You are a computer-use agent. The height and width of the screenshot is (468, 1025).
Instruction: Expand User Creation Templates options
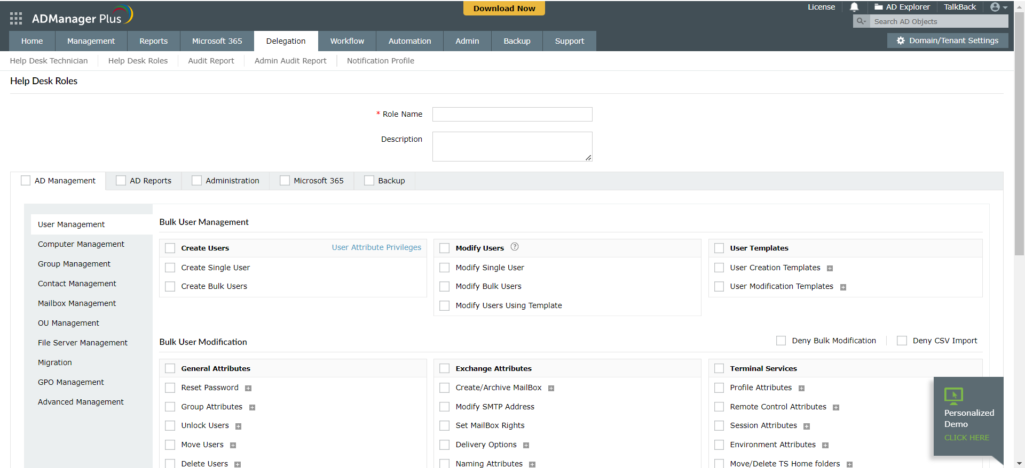point(830,269)
